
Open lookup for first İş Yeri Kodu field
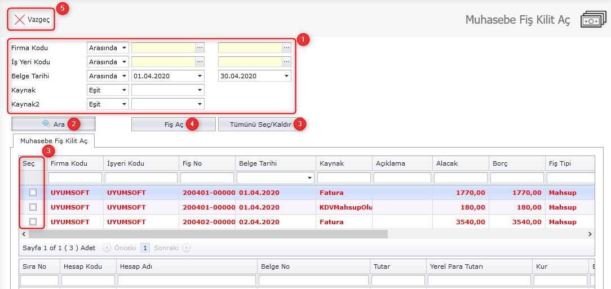200,62
